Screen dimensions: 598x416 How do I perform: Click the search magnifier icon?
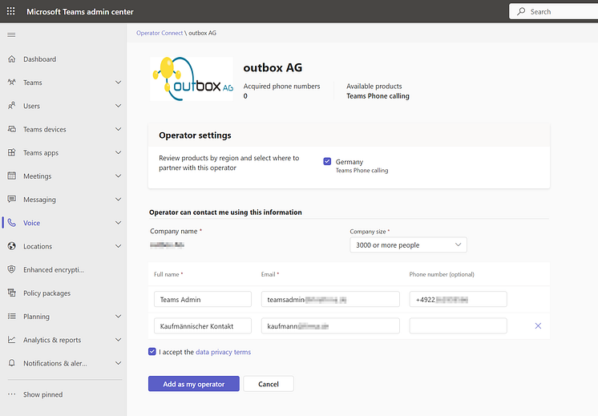521,11
